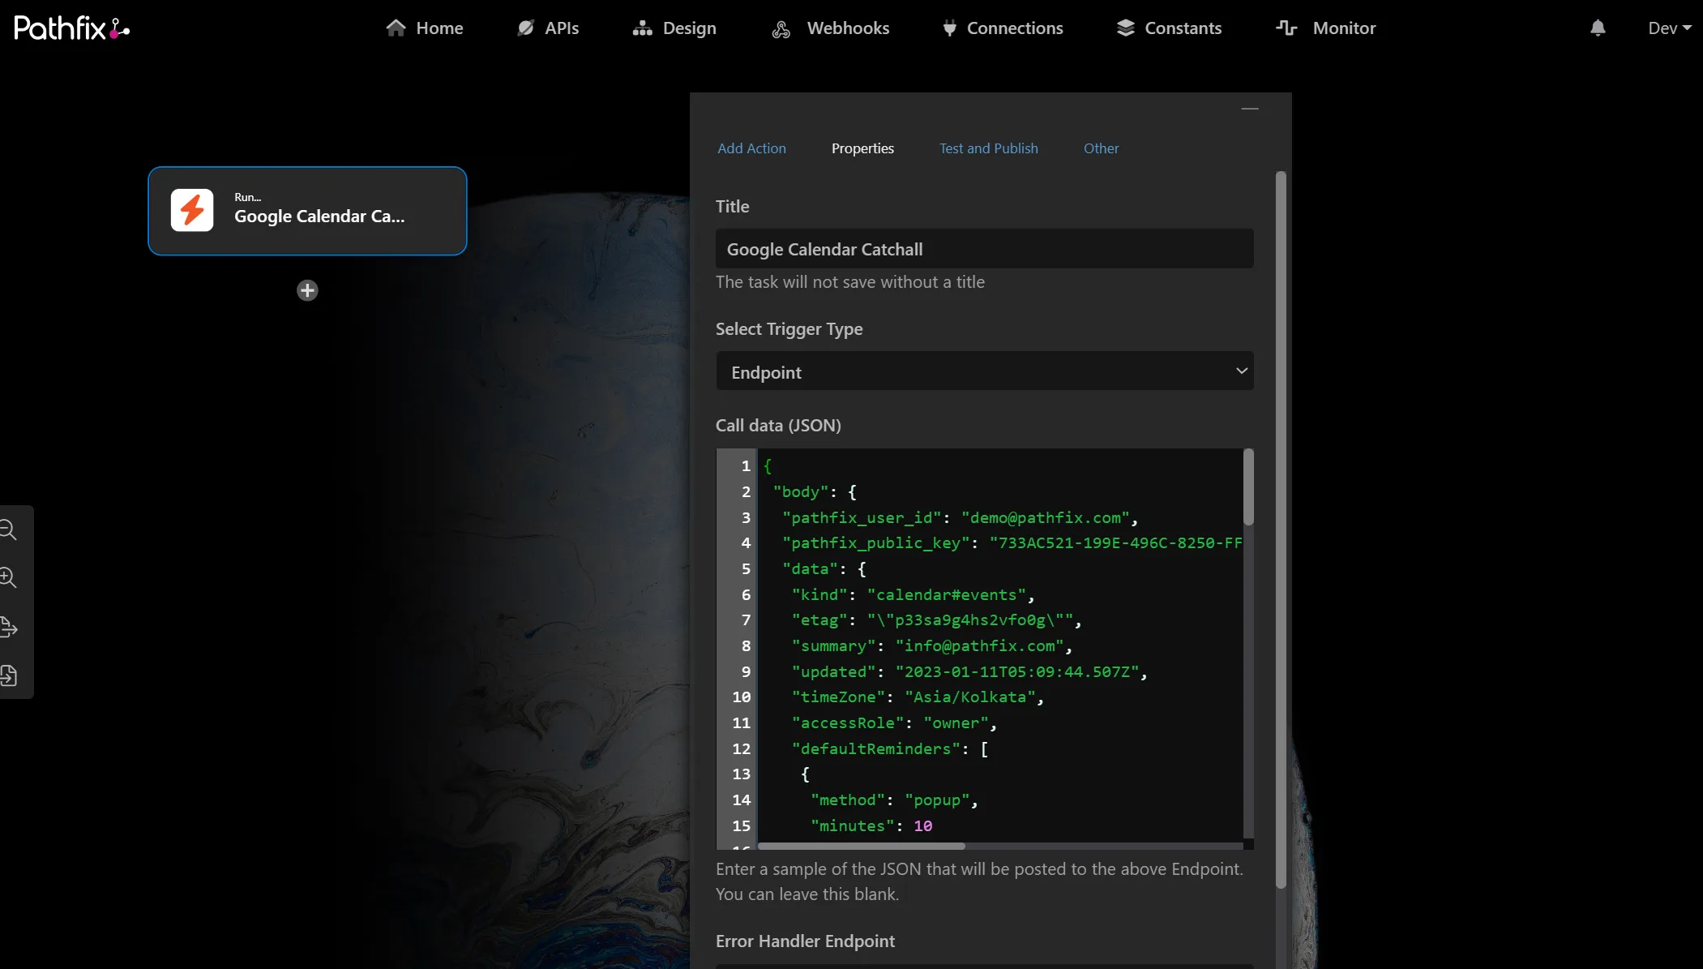1703x969 pixels.
Task: Click the "body": { line in the editor
Action: 815,492
